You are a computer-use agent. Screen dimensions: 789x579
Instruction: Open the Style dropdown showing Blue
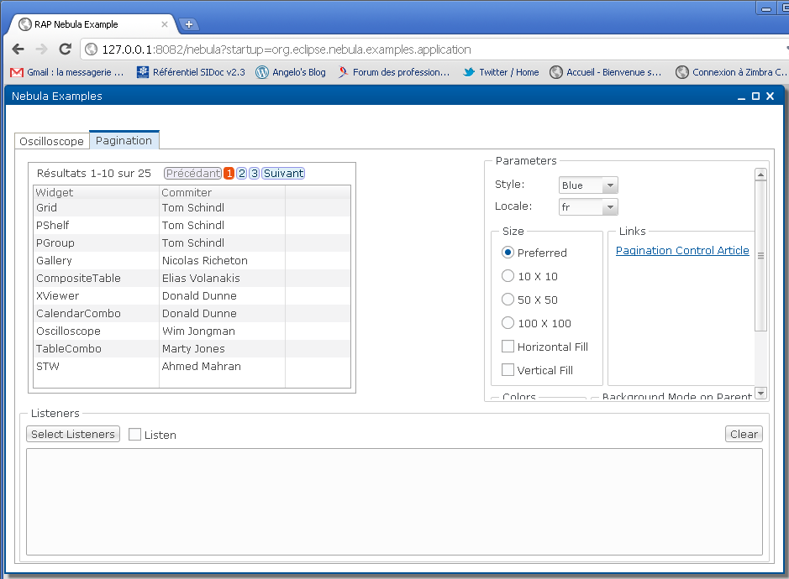tap(588, 185)
